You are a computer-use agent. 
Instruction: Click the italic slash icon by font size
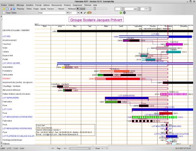[85, 13]
